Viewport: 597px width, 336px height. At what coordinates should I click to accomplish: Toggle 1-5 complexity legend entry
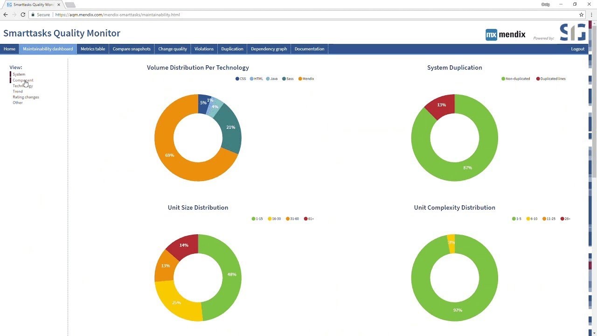517,219
